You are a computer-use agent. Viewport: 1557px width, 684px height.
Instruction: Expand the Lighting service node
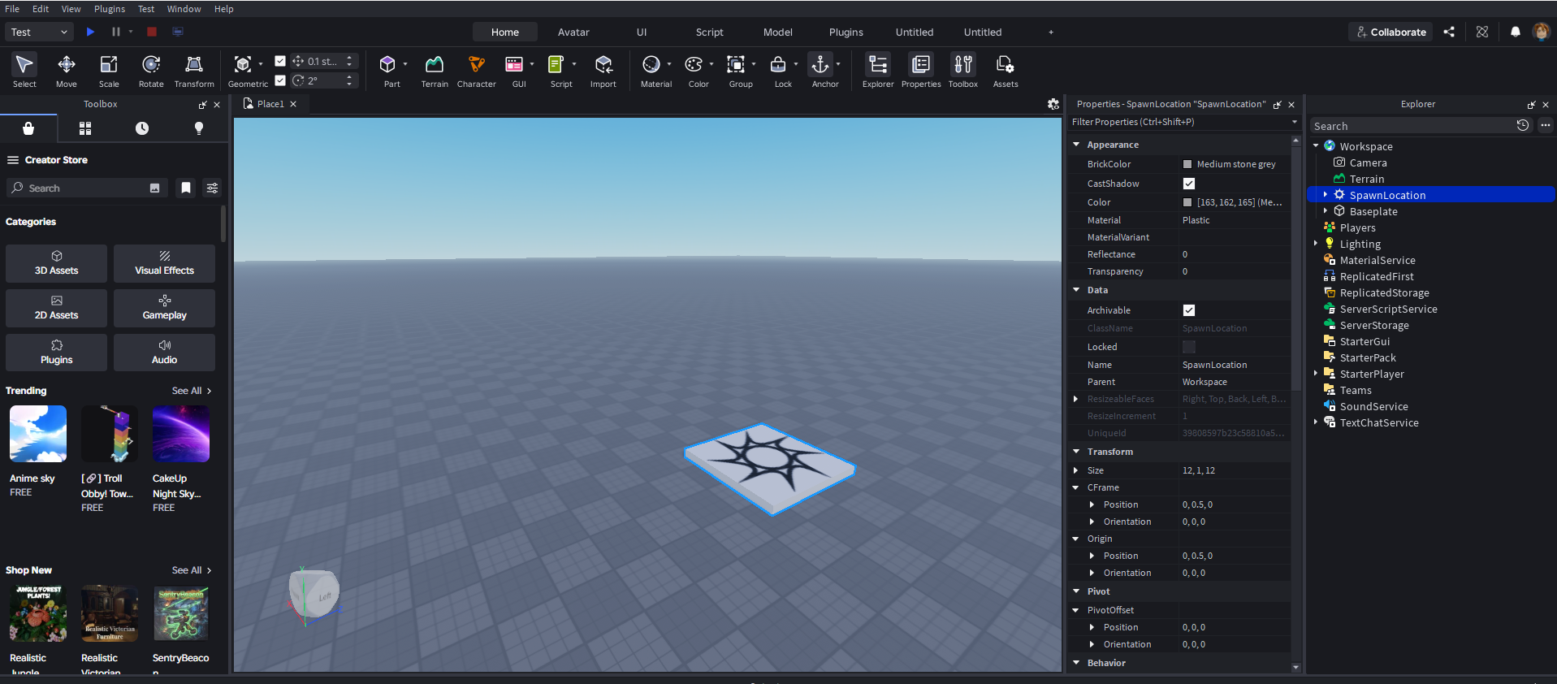tap(1316, 244)
